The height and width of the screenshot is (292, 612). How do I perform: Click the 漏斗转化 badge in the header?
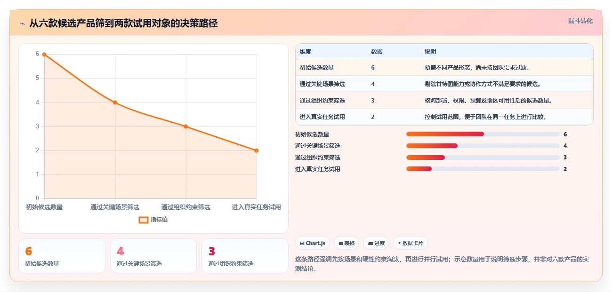coord(580,21)
